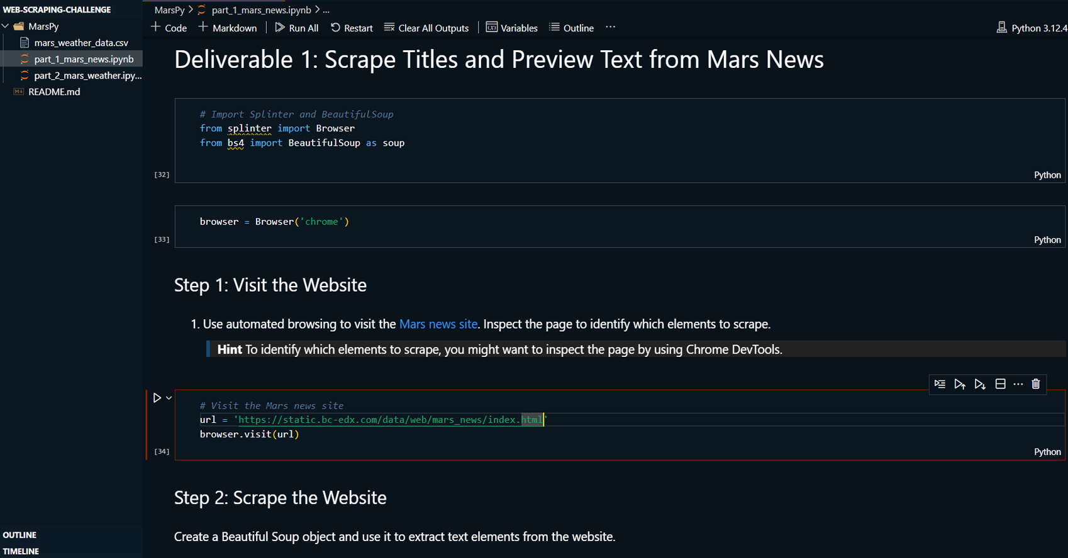Click Run All in notebook toolbar

[297, 28]
